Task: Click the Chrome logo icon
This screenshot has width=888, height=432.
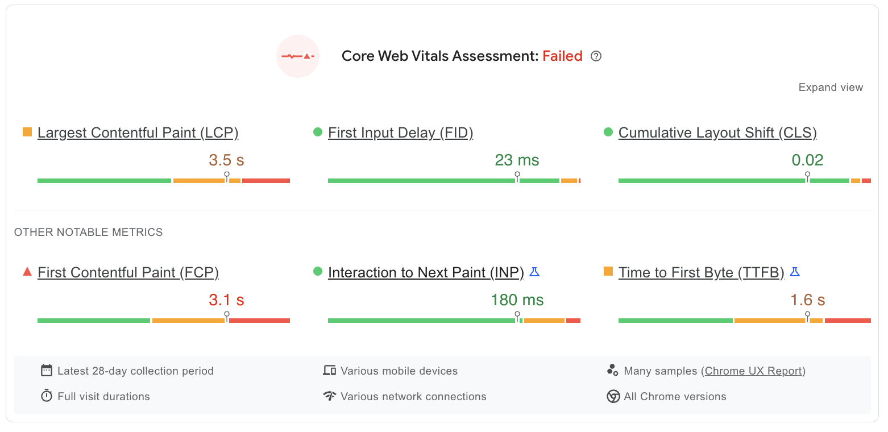Action: (613, 396)
